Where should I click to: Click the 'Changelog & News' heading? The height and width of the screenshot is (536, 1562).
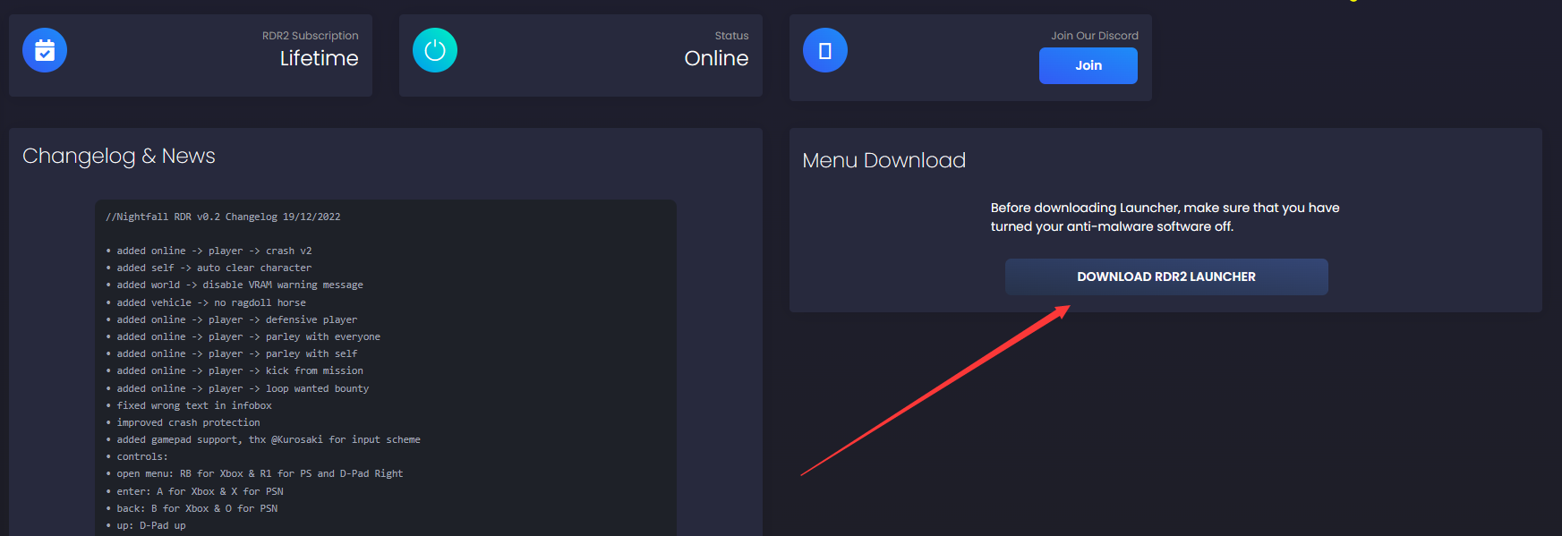(x=119, y=156)
